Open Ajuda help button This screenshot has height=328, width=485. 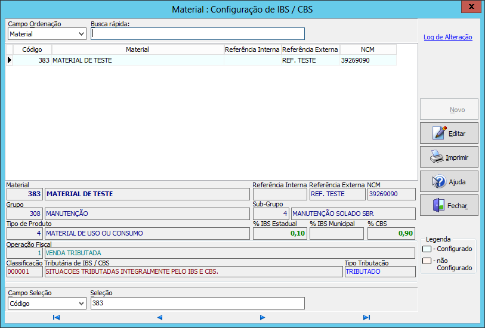coord(449,181)
